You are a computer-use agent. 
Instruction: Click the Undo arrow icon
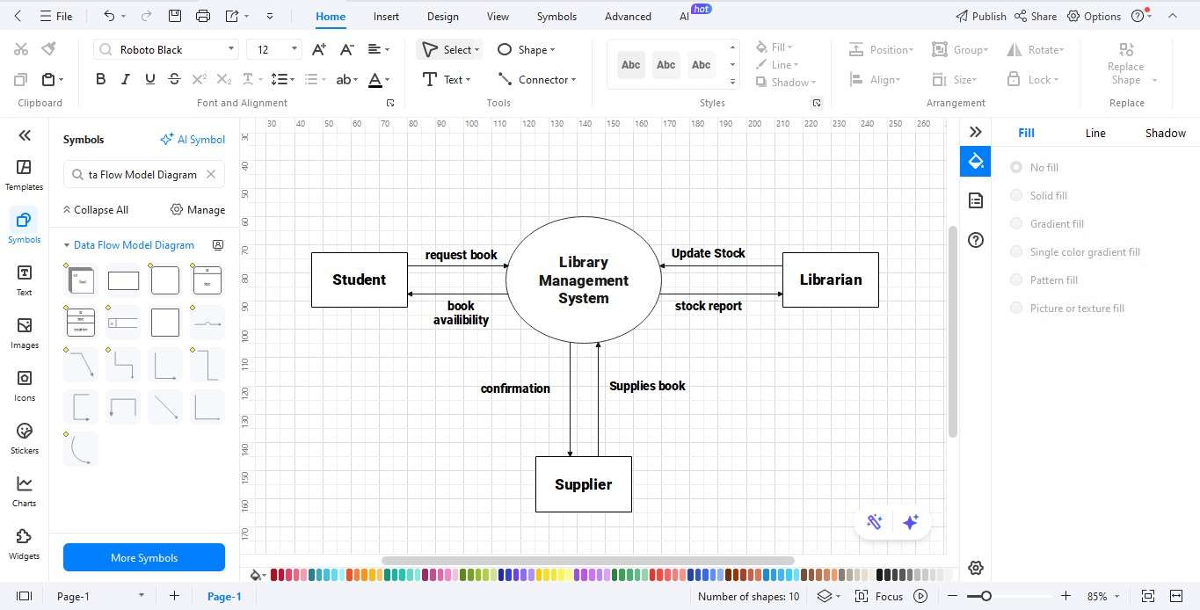[108, 16]
